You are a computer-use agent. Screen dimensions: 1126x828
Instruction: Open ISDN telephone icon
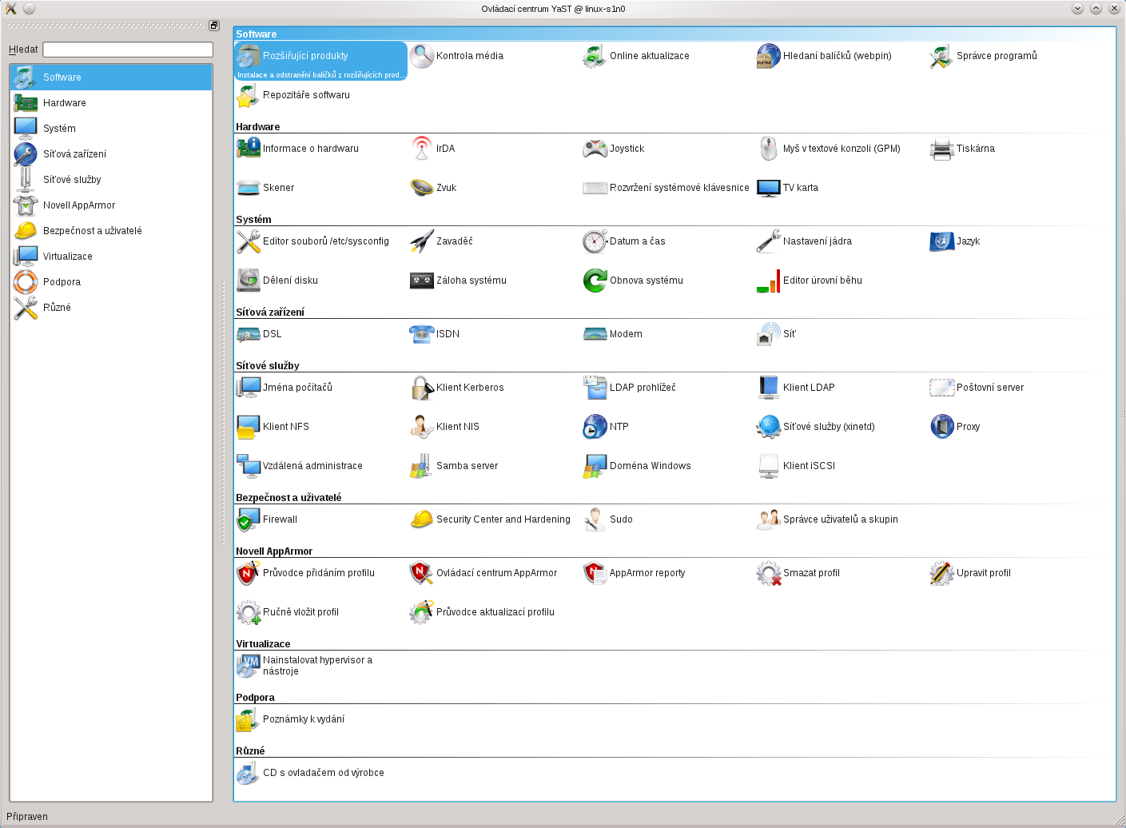(x=421, y=334)
